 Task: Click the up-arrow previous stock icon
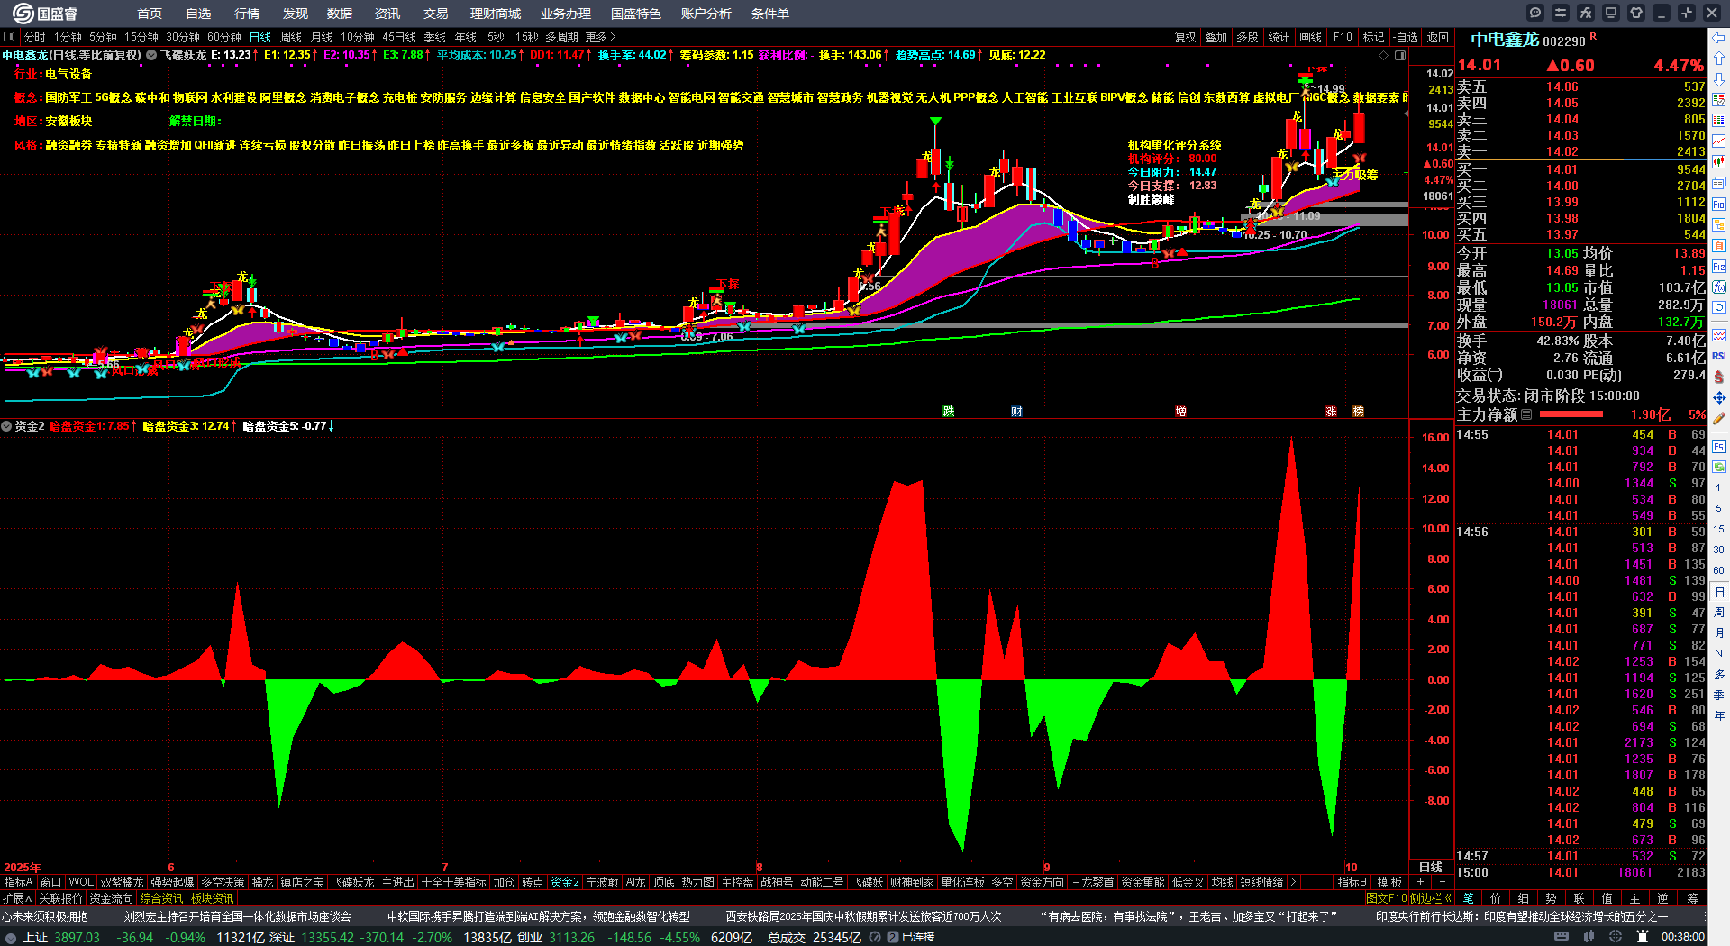1719,58
